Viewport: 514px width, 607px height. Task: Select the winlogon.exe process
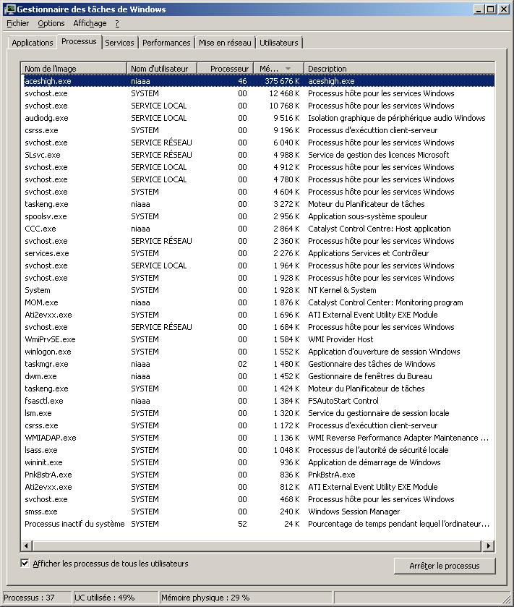pyautogui.click(x=257, y=352)
